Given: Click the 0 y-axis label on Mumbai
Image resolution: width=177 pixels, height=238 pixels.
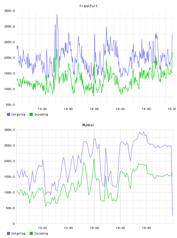Looking at the screenshot, I should pos(14,224).
